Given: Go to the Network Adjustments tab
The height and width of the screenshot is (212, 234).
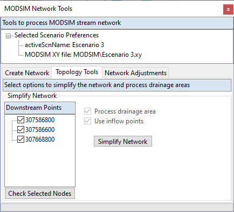Looking at the screenshot, I should 135,73.
